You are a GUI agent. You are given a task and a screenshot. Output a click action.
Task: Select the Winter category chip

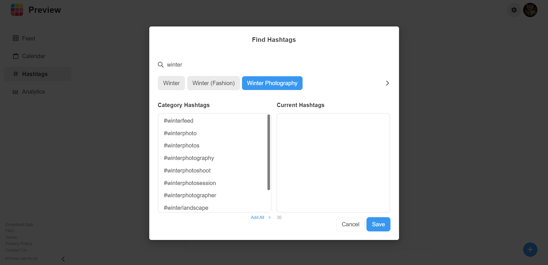[x=171, y=83]
